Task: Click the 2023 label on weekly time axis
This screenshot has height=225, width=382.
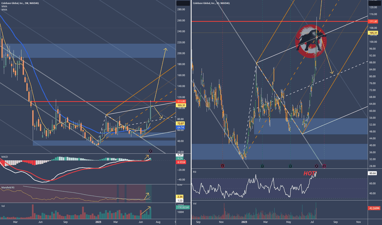Action: pyautogui.click(x=98, y=222)
